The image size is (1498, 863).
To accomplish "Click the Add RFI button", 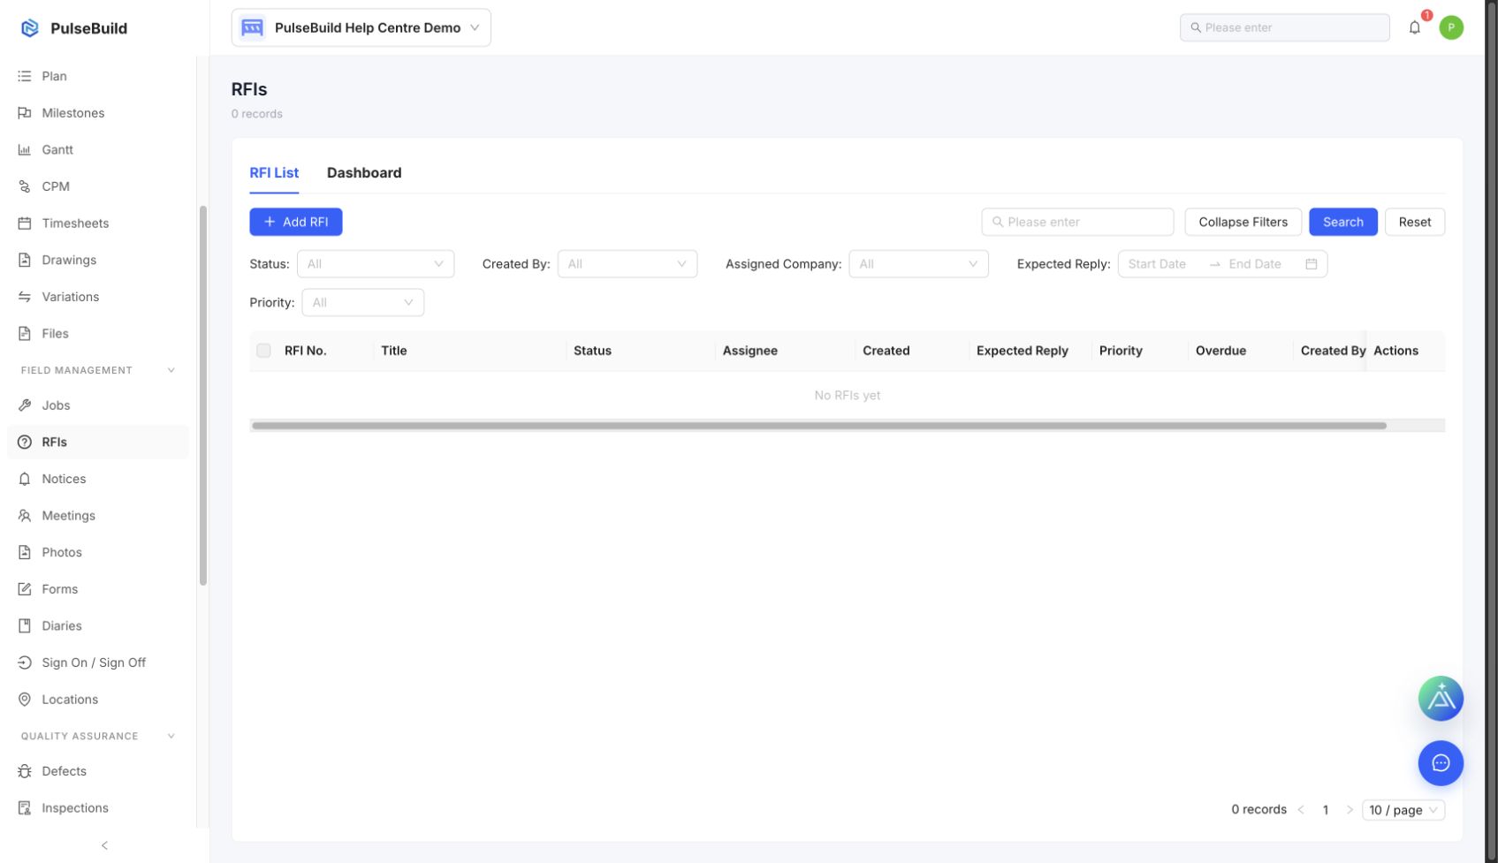I will pyautogui.click(x=296, y=222).
